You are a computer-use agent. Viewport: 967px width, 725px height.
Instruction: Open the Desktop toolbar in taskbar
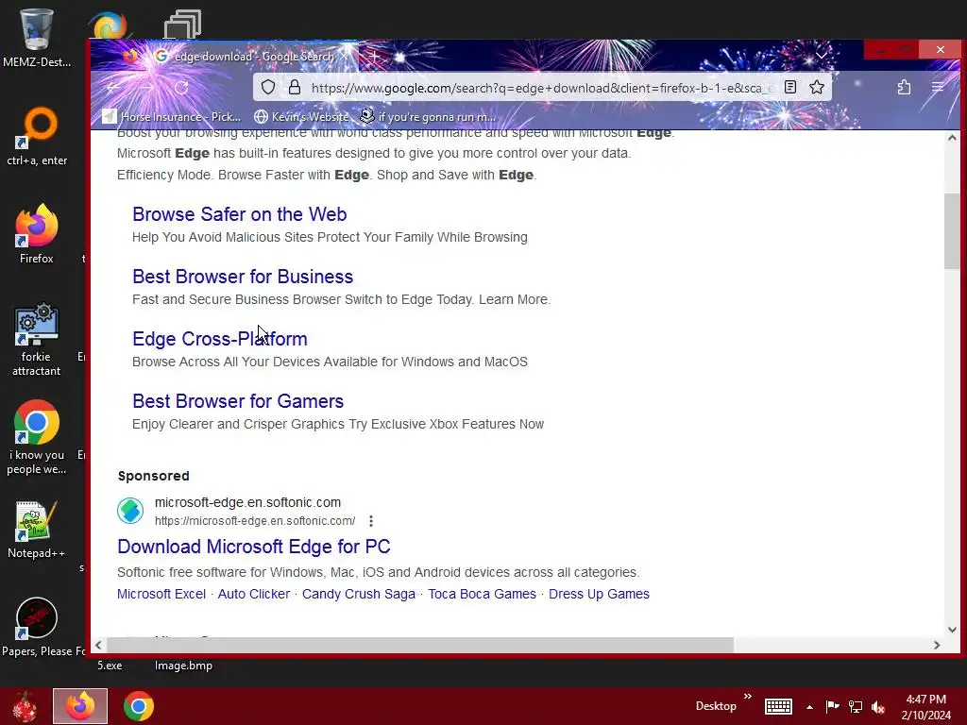716,706
